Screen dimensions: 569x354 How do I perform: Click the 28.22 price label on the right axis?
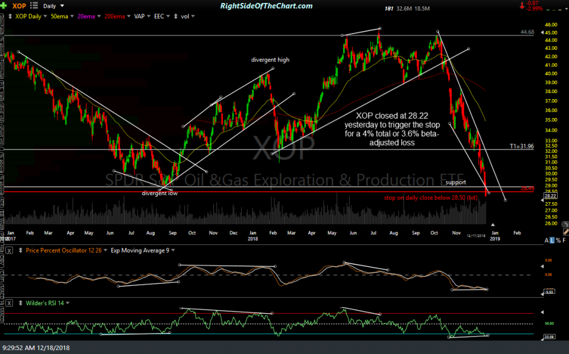(551, 196)
